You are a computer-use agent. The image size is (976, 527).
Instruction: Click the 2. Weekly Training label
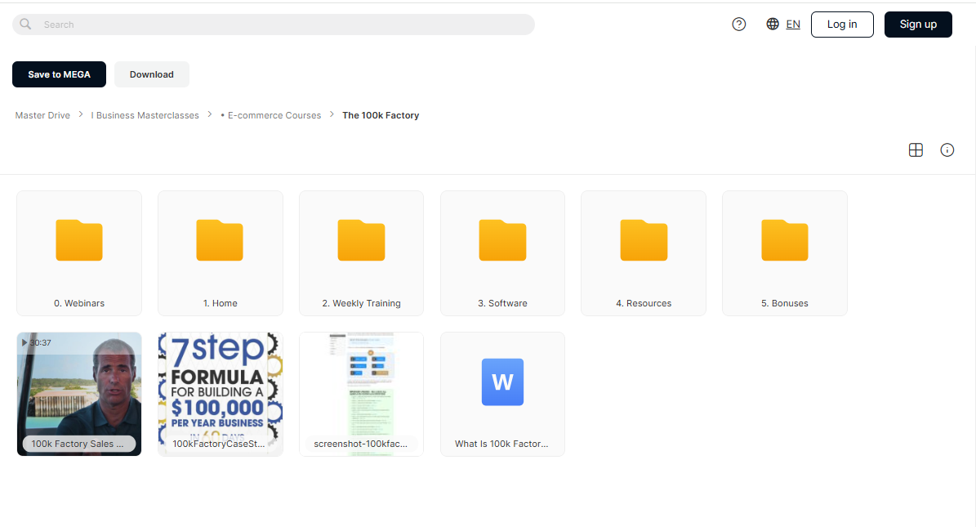click(x=362, y=303)
